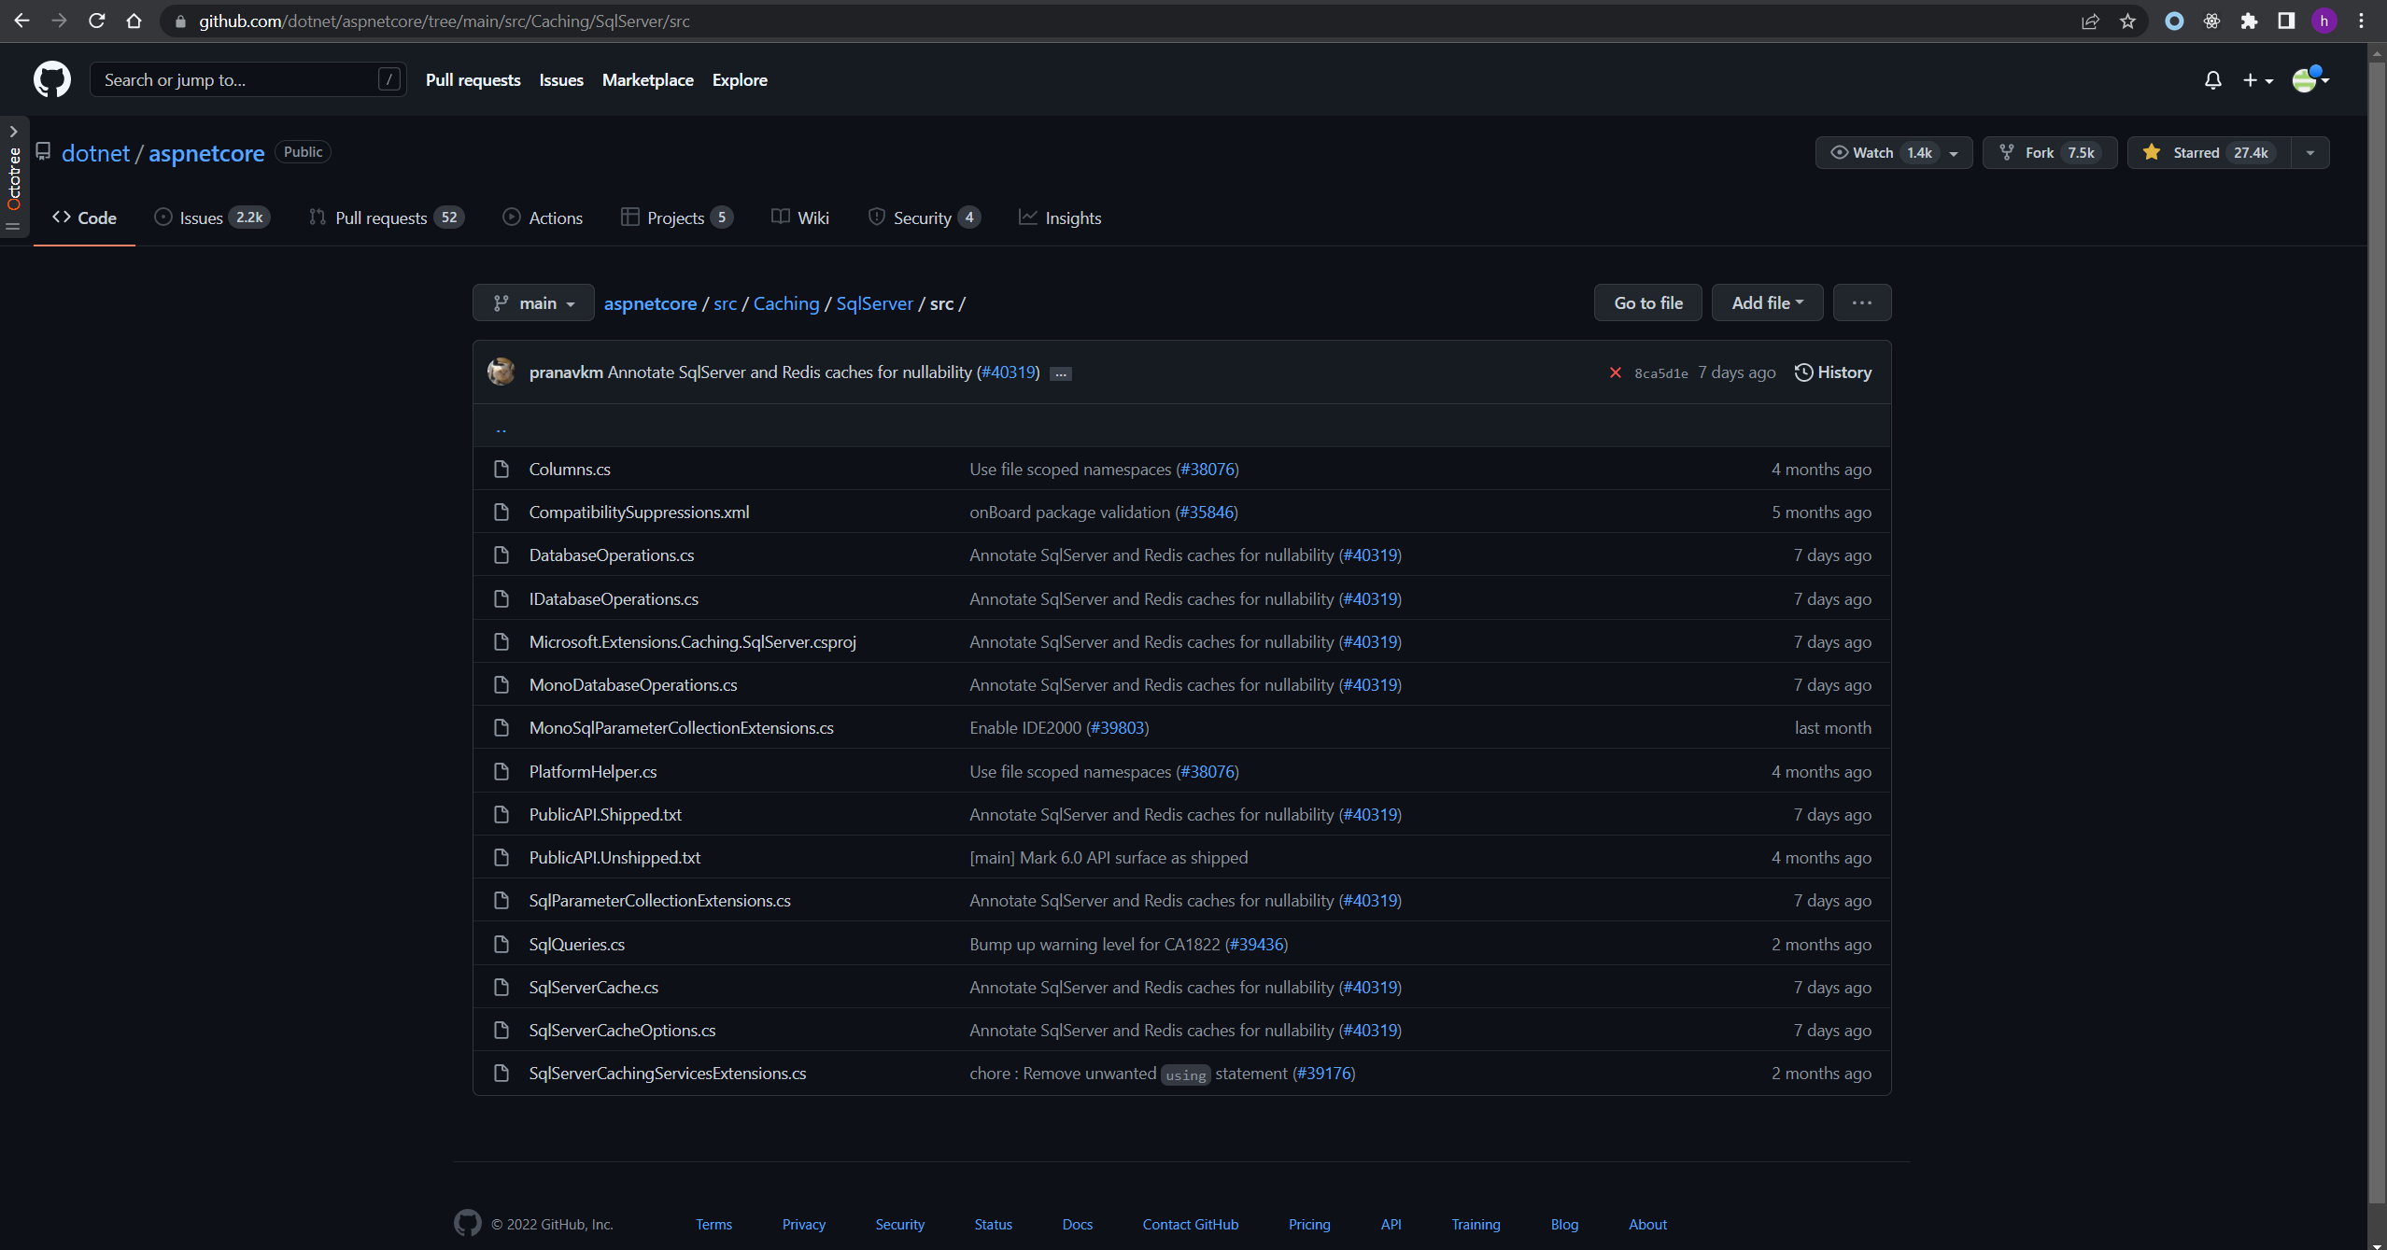View failed check status X icon
The width and height of the screenshot is (2387, 1250).
(1615, 372)
